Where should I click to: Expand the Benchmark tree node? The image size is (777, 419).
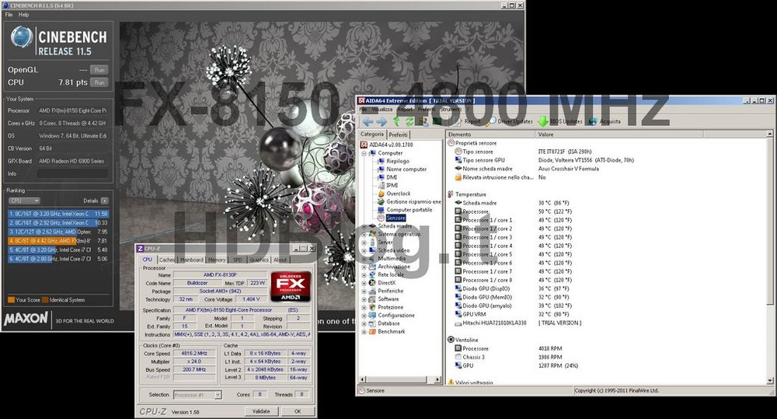point(364,332)
